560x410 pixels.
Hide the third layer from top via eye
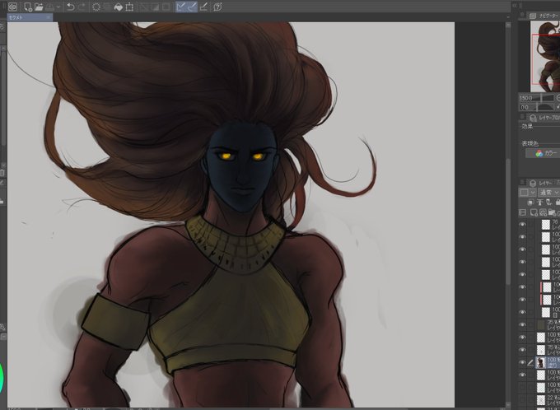522,249
